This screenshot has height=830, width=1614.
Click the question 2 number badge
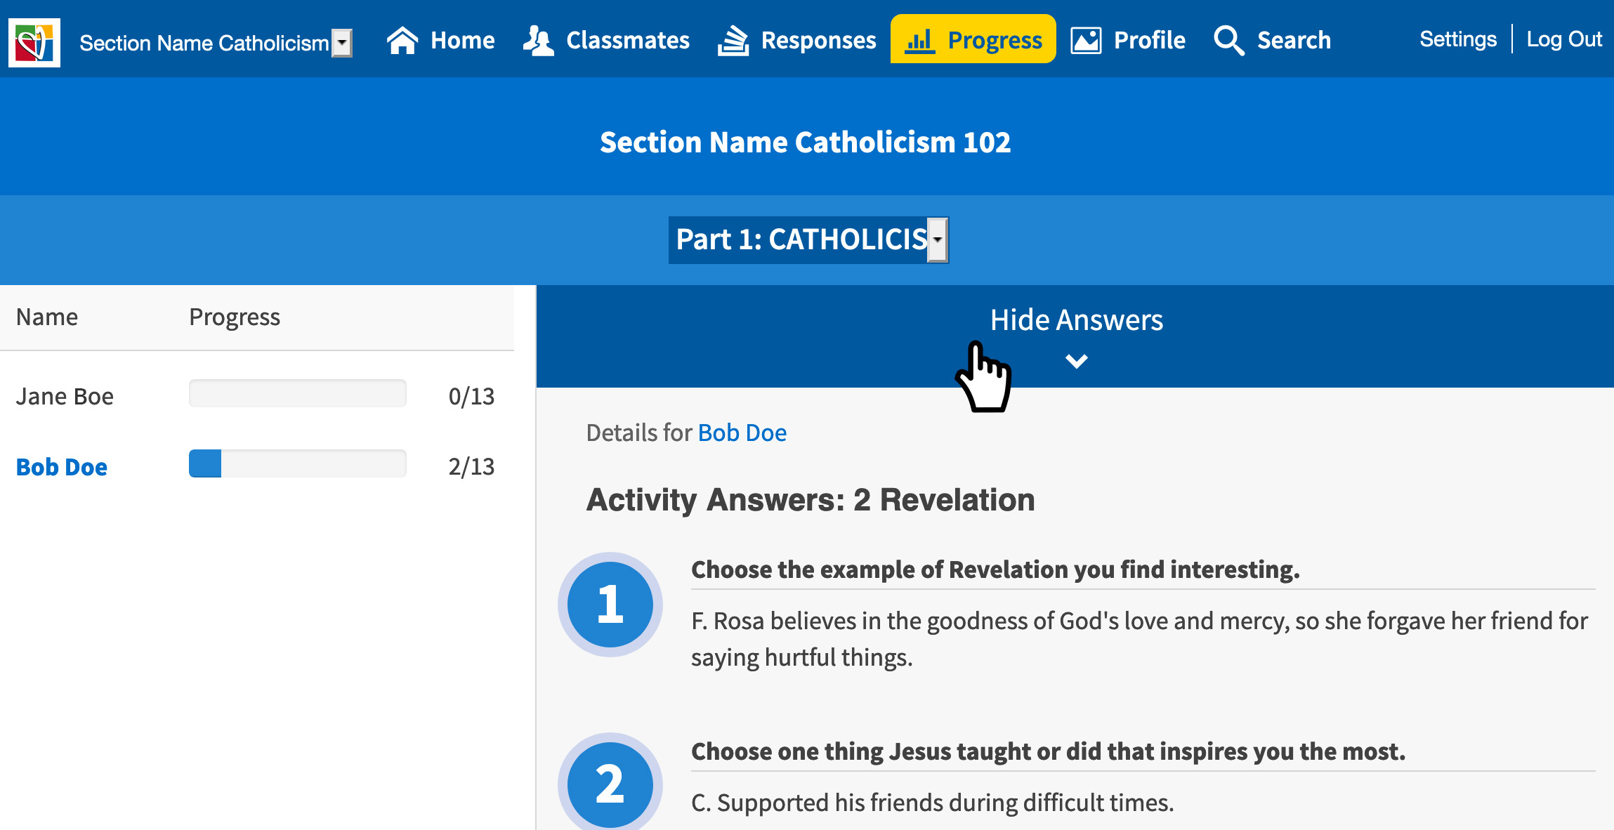point(610,783)
